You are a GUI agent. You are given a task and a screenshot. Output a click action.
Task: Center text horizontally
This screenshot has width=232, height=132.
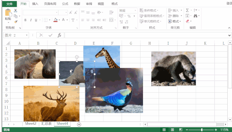[88, 20]
